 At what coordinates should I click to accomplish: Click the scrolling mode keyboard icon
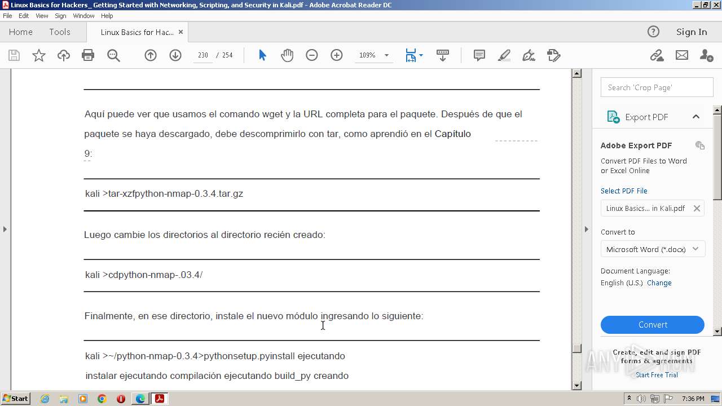pos(443,55)
